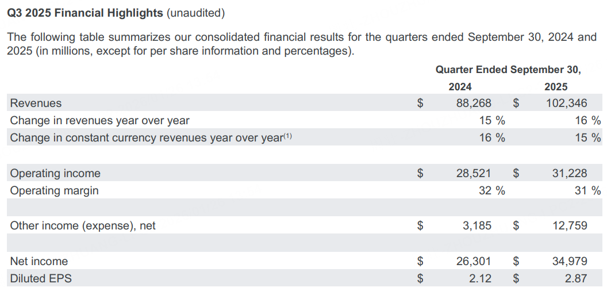Click the Diluted EPS row label

[41, 279]
